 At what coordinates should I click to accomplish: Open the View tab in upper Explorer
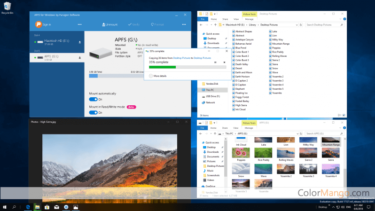[x=236, y=19]
